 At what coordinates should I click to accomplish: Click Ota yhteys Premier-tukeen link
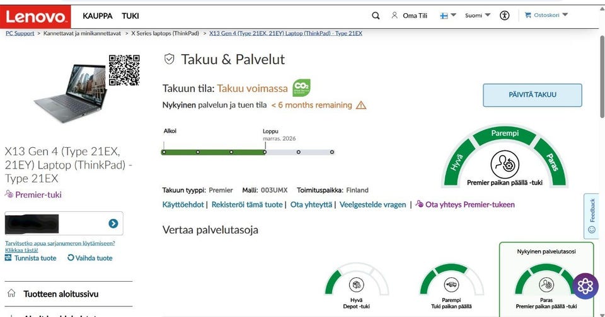pos(470,204)
